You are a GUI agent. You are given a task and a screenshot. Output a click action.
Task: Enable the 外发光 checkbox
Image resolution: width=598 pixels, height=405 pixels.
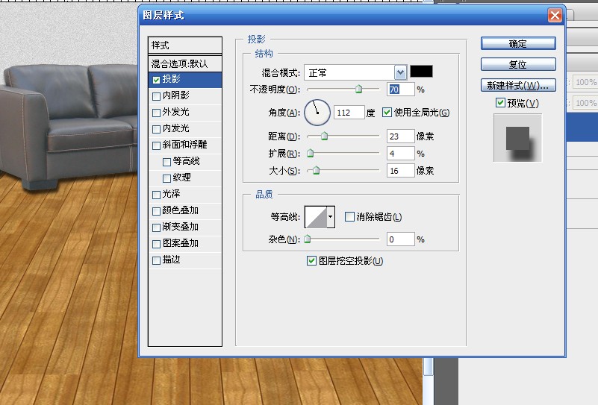[156, 113]
